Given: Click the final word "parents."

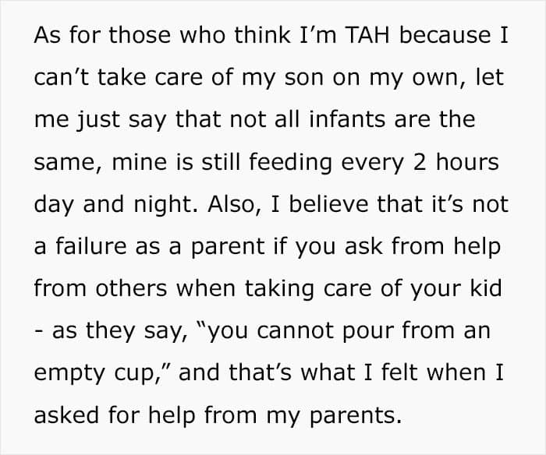Looking at the screenshot, I should 356,417.
